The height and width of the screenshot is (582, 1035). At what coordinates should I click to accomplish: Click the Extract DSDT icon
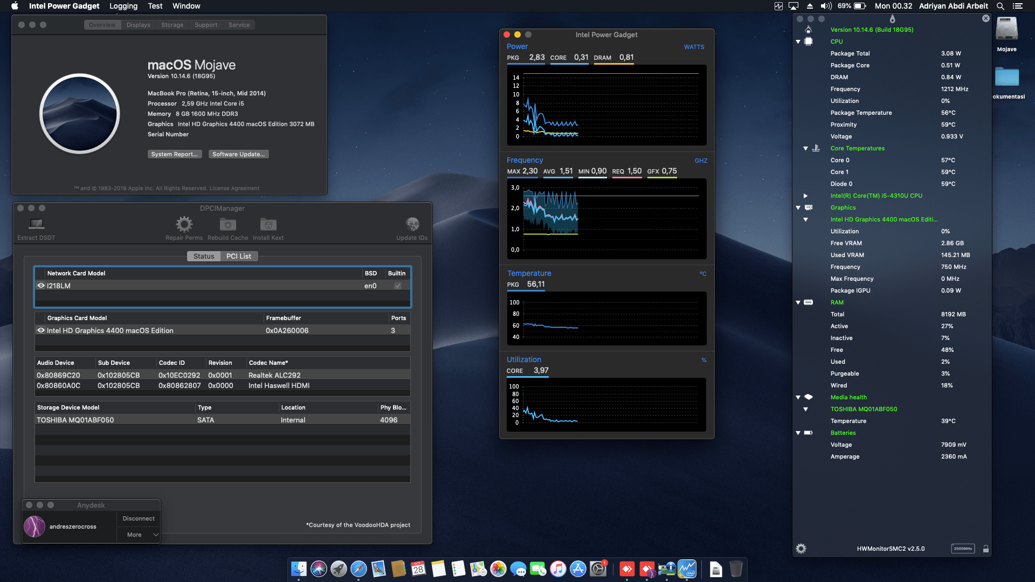tap(36, 225)
